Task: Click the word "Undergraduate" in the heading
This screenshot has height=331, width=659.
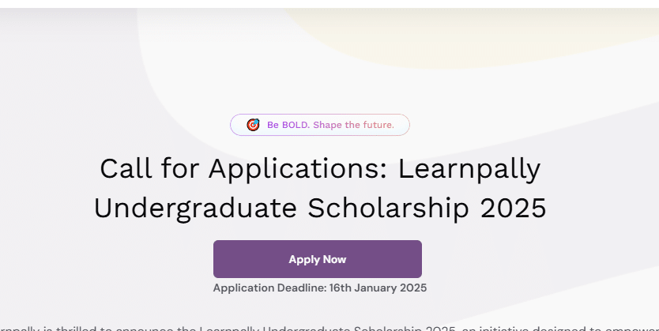Action: [x=196, y=208]
